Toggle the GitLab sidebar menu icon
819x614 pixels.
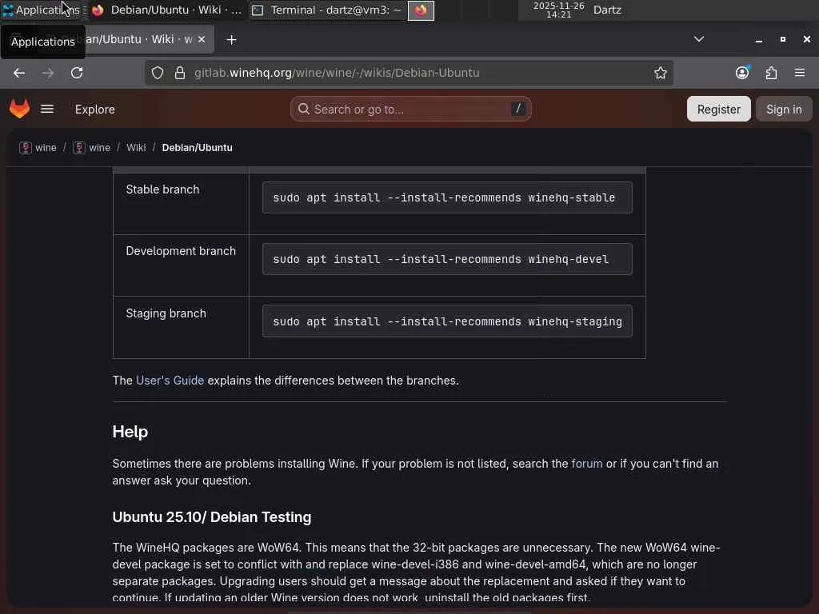(47, 109)
